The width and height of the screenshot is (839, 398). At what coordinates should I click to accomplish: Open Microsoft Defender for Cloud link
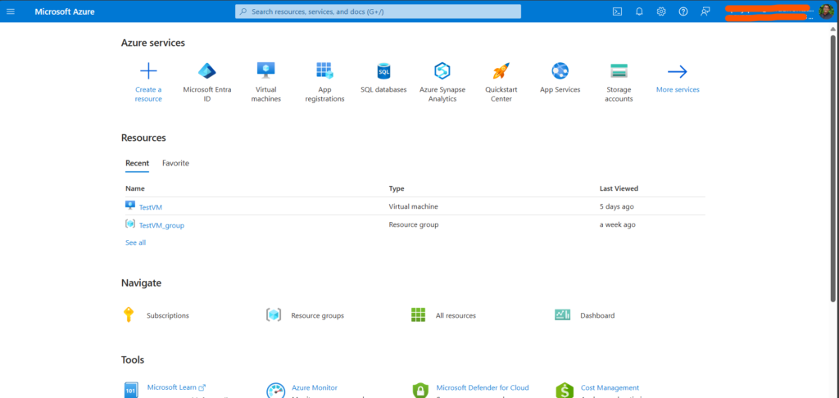coord(483,387)
